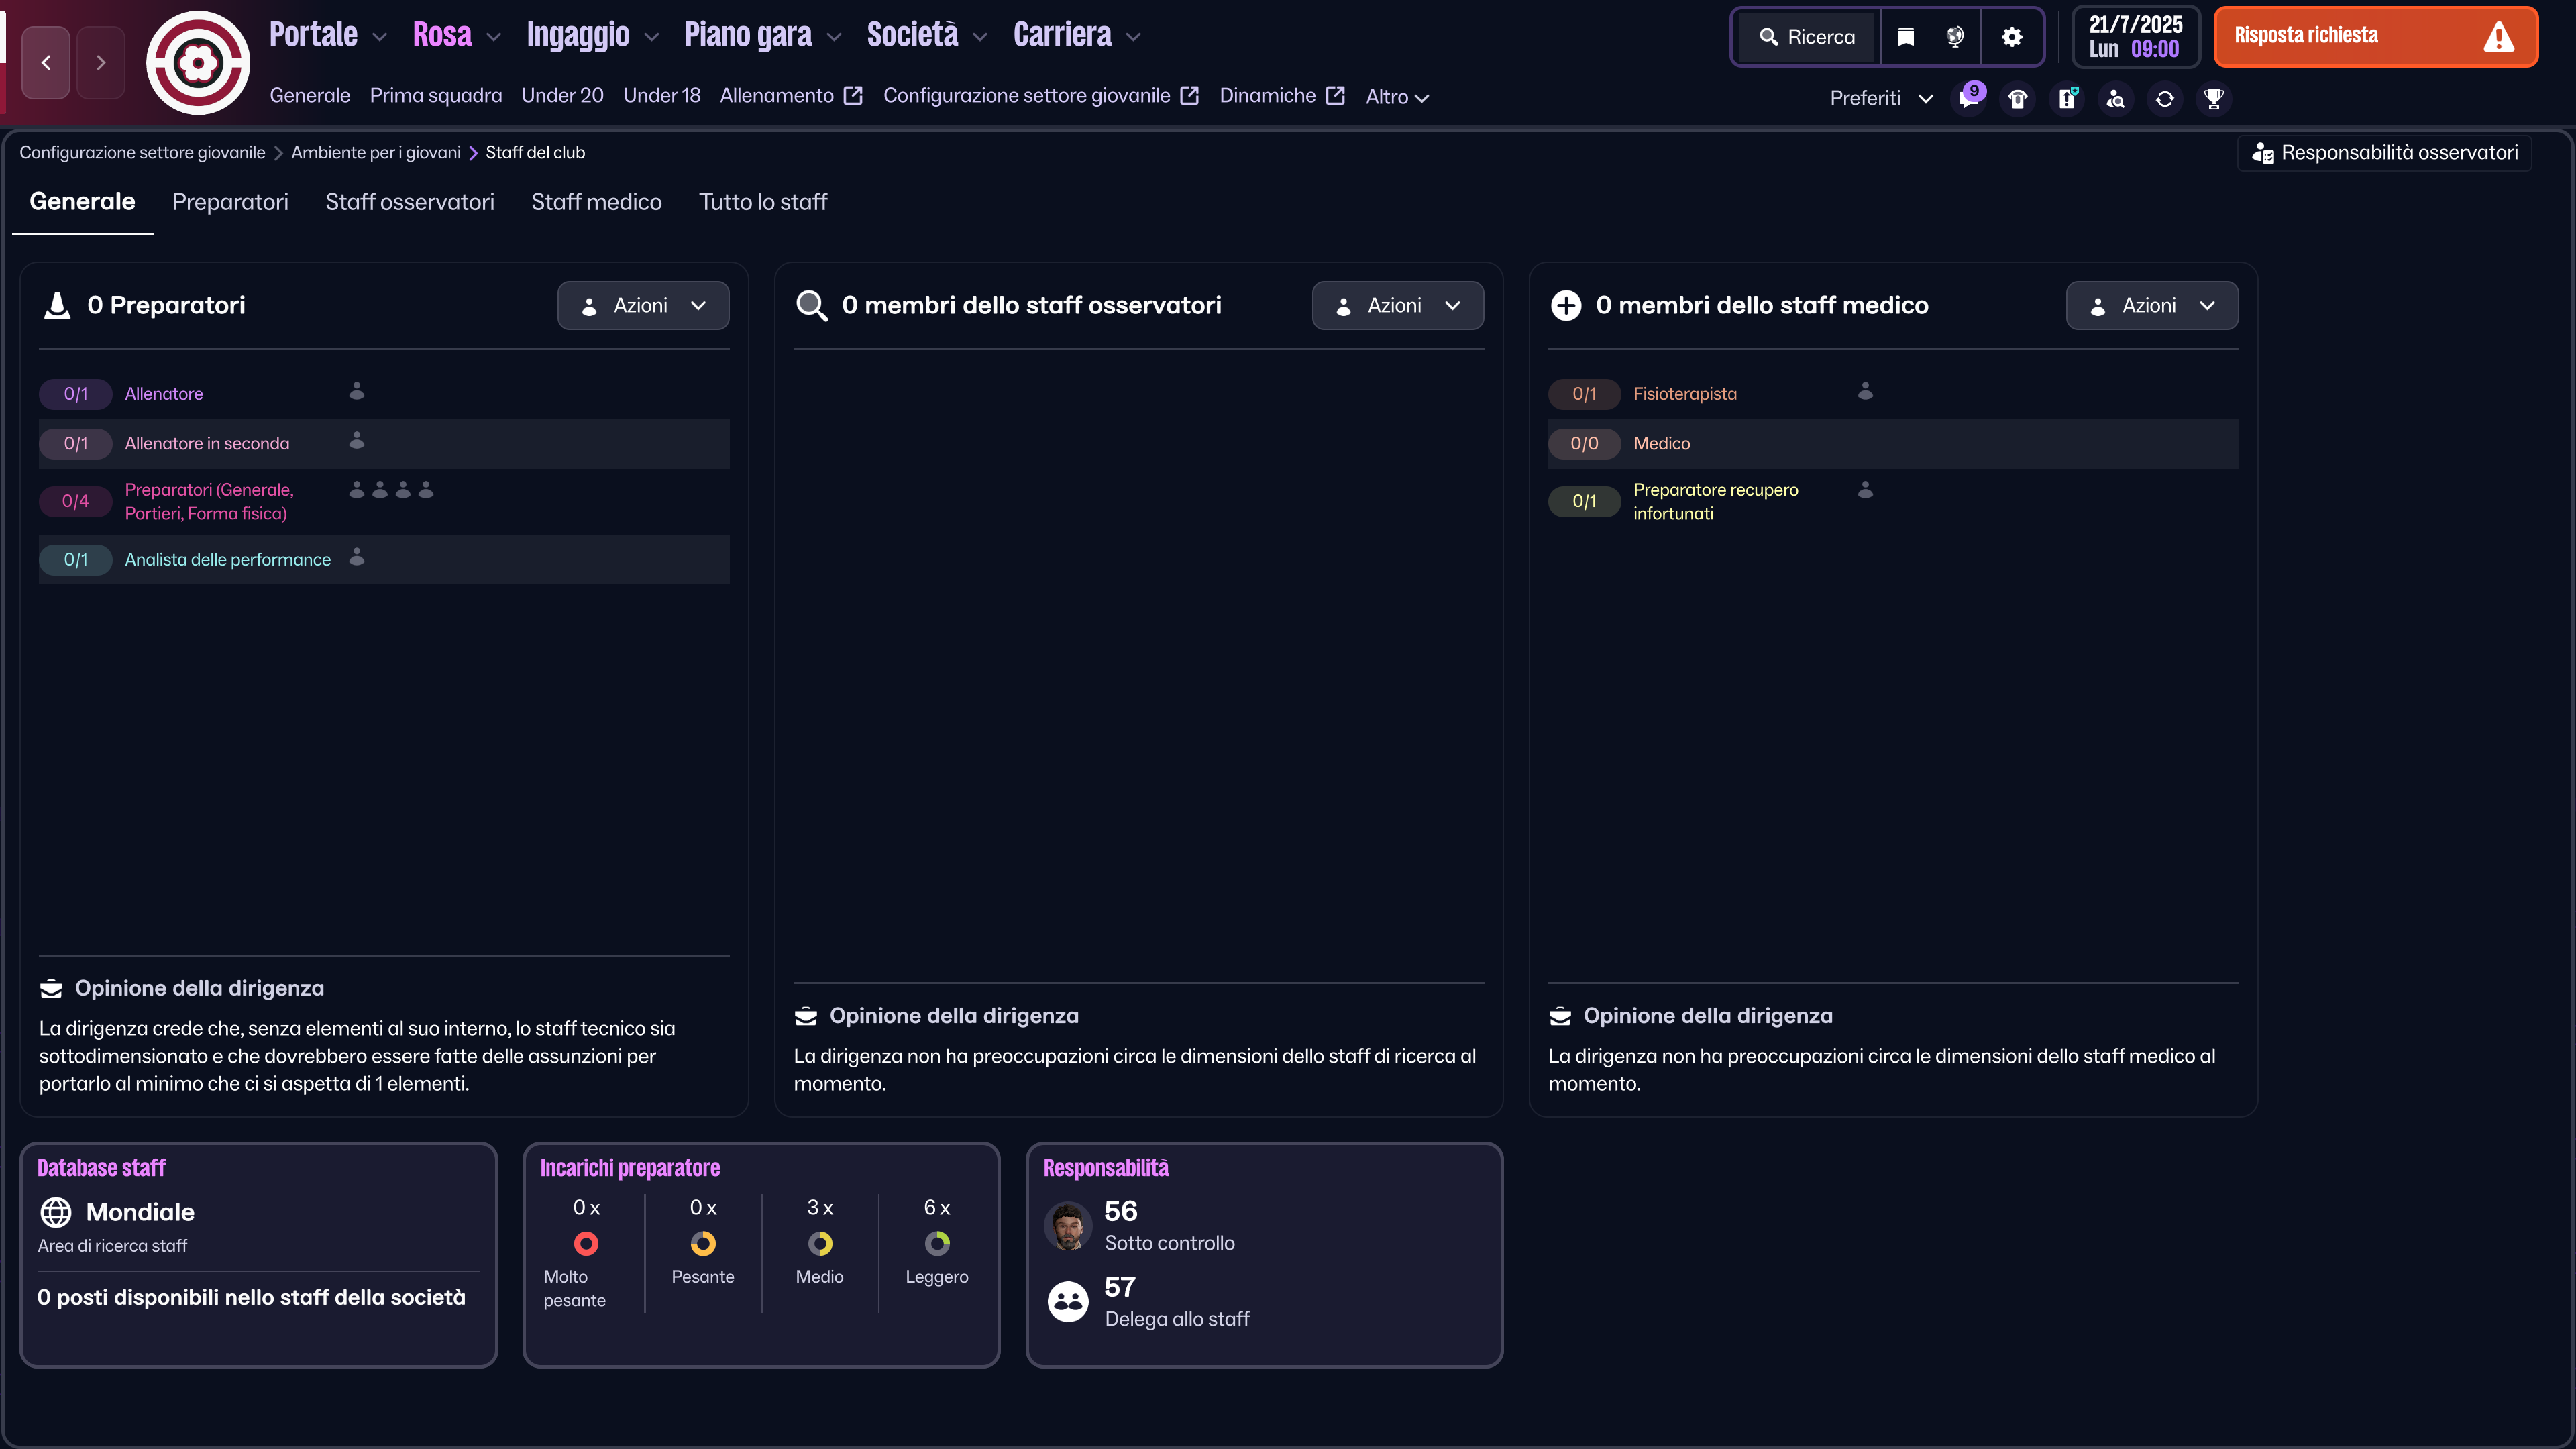Open the Allenamento external link

point(791,96)
